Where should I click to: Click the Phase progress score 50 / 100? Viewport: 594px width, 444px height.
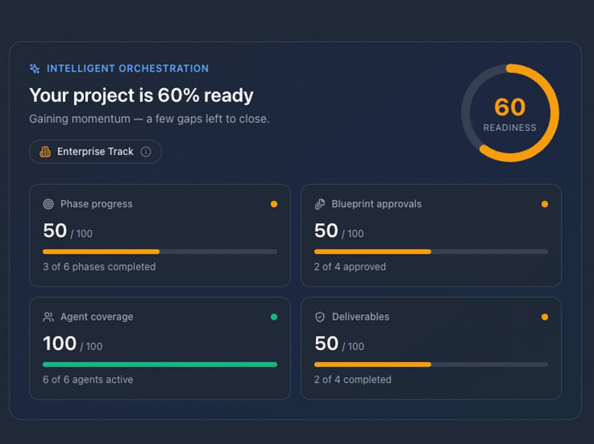[68, 231]
